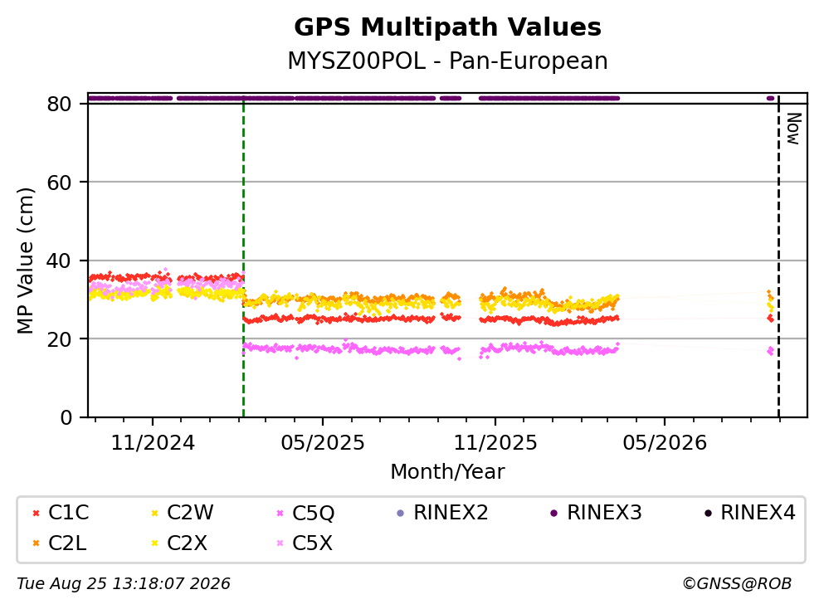
Task: Click the C5X pink legend marker
Action: tap(280, 543)
